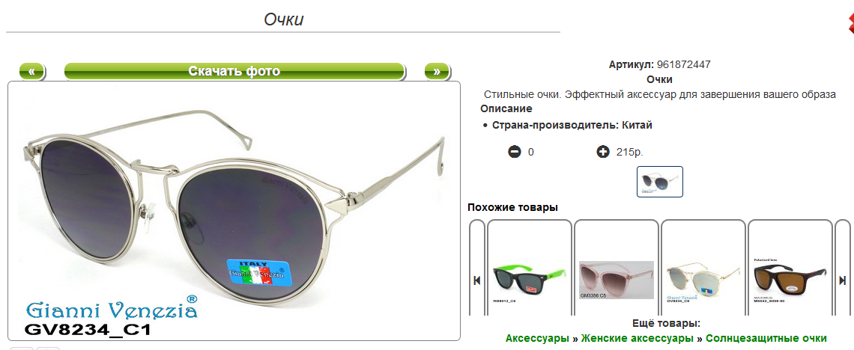Go to next photo with » button
Image resolution: width=854 pixels, height=350 pixels.
[437, 71]
